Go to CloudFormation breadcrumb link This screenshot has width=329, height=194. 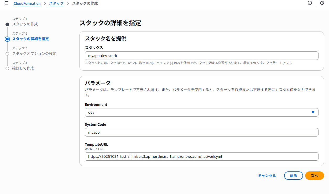(27, 4)
